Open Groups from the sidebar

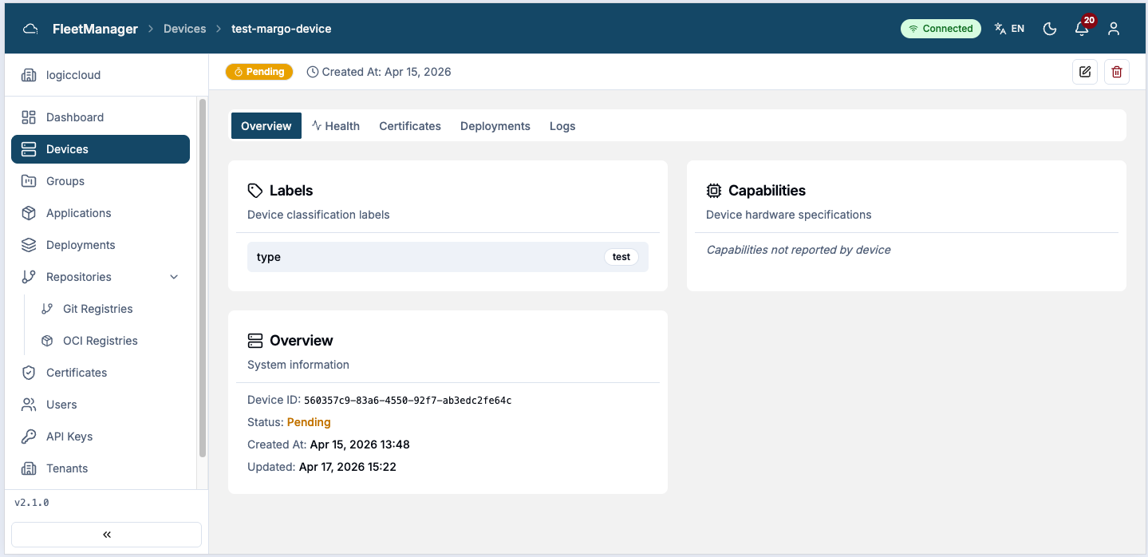(x=101, y=181)
